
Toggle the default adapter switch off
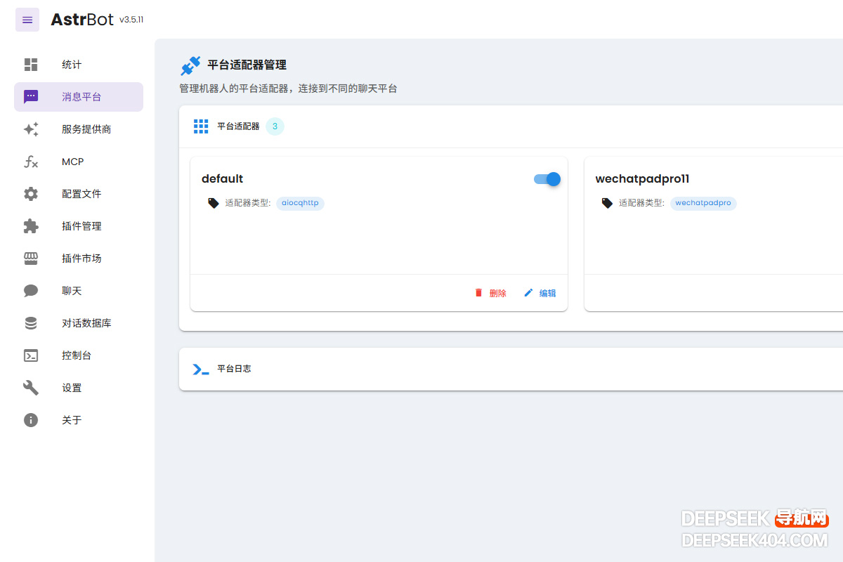click(547, 179)
